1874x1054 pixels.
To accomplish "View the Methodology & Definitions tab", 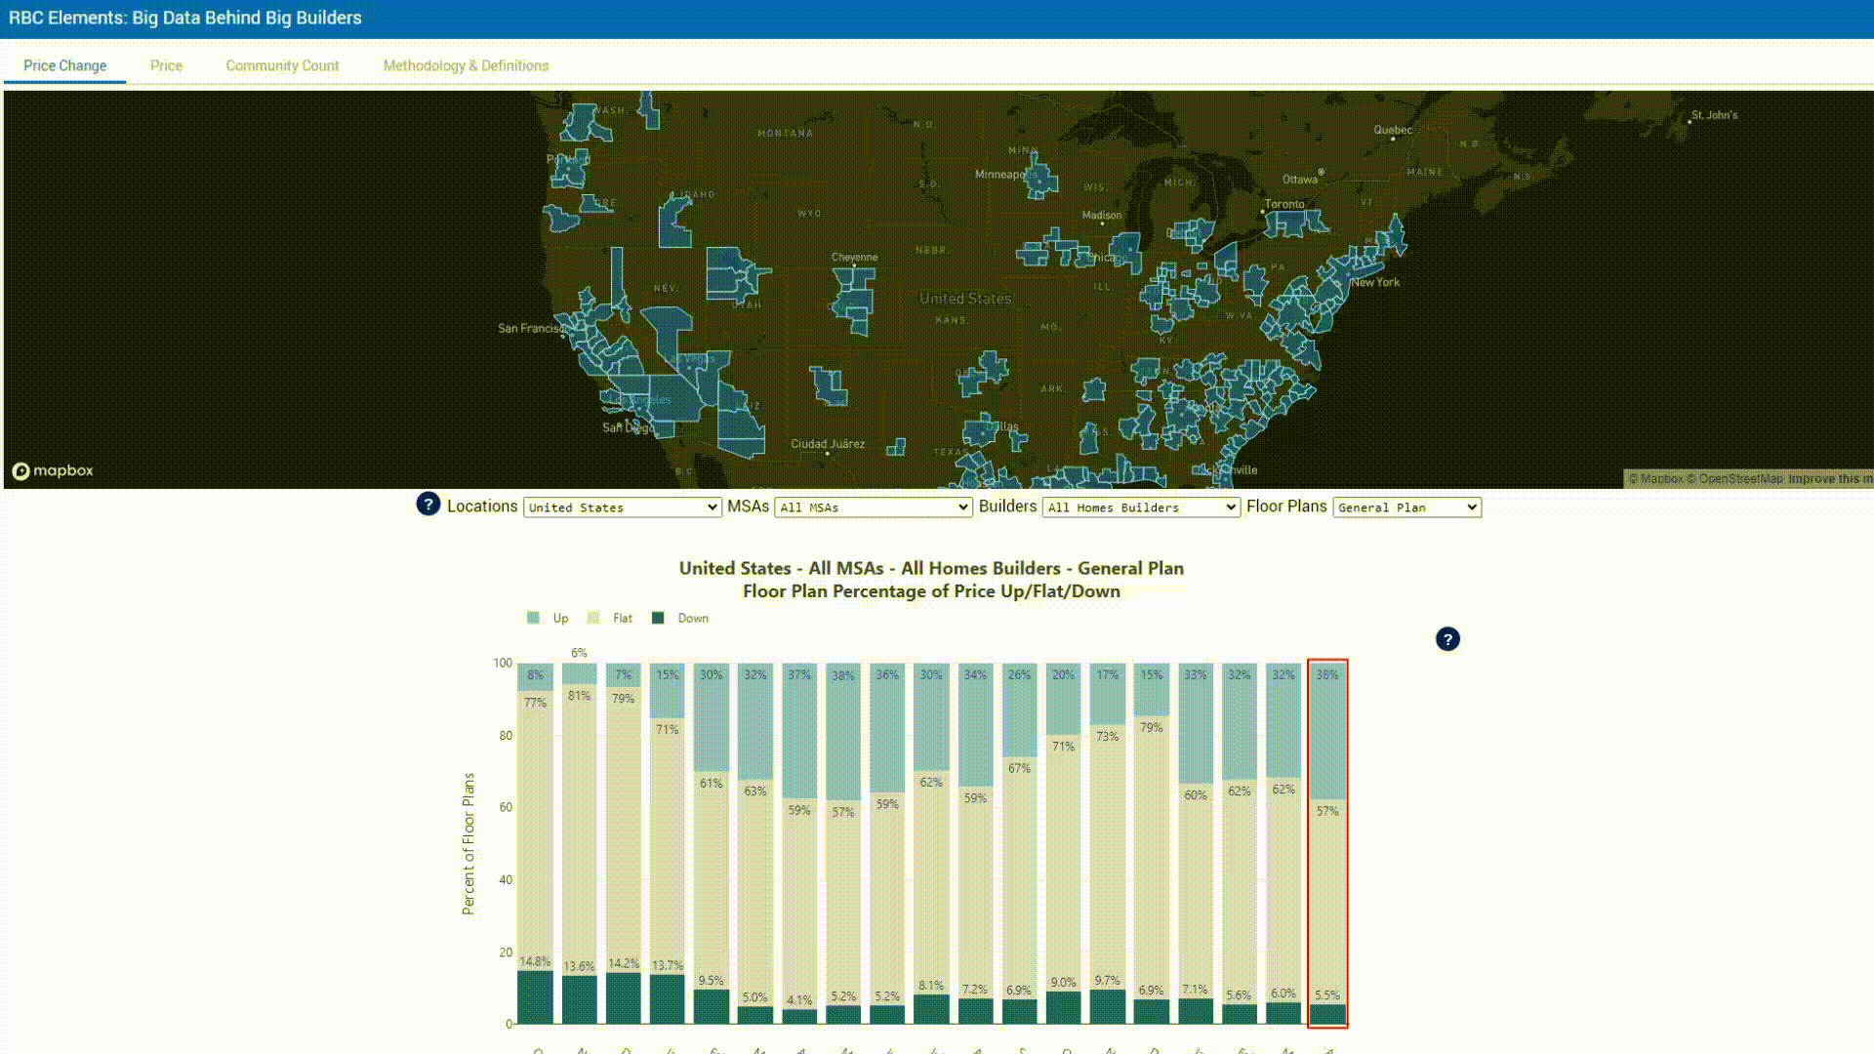I will click(466, 65).
